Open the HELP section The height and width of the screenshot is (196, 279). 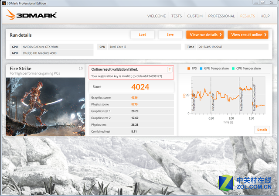pos(265,16)
